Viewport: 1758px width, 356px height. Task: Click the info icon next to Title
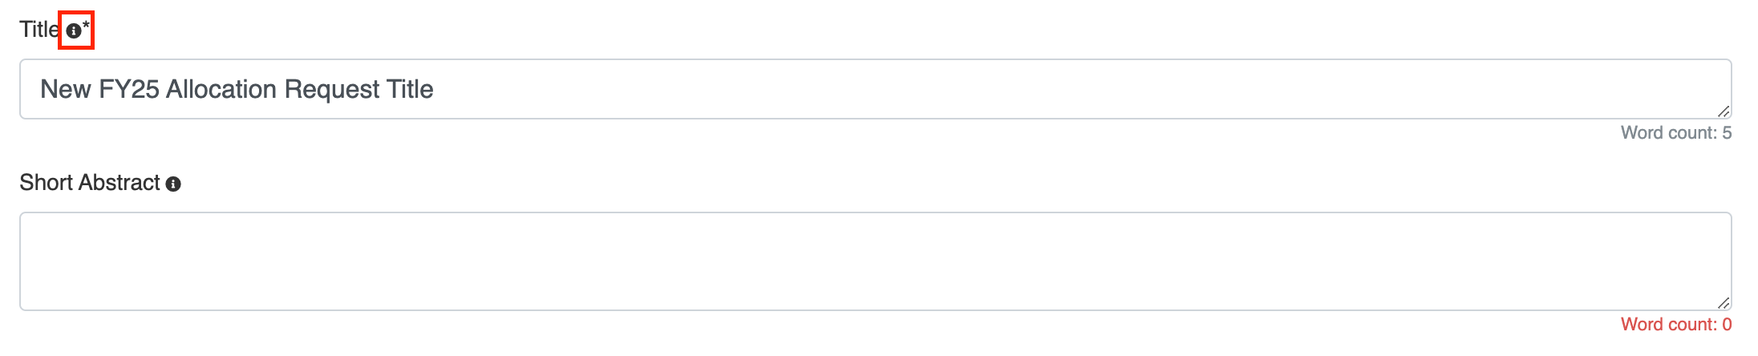pyautogui.click(x=73, y=30)
